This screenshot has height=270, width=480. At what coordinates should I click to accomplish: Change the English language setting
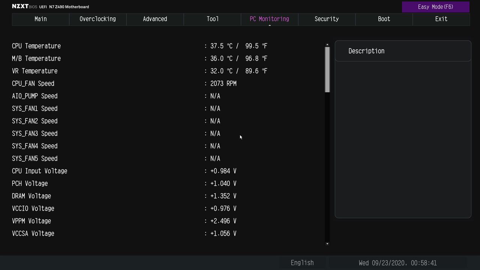[302, 263]
